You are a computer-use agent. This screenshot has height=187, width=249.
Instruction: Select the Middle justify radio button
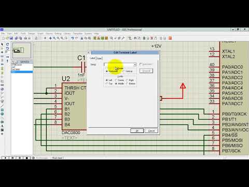116,84
